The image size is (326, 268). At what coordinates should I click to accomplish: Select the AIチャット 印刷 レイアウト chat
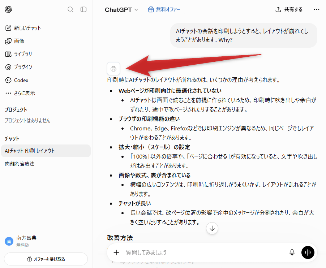click(46, 151)
